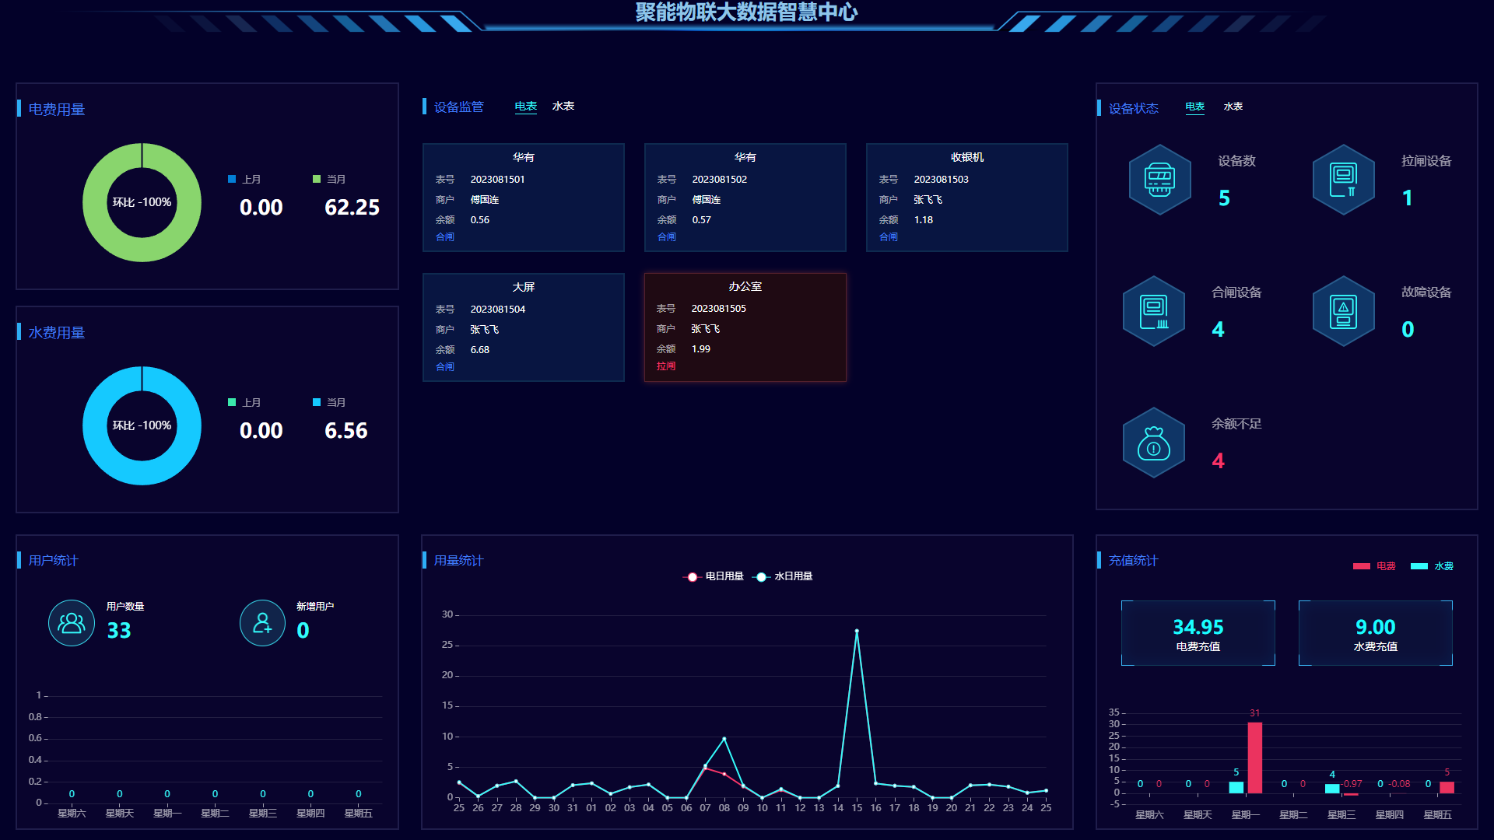The width and height of the screenshot is (1494, 840).
Task: Toggle 当月 legend in 电费用量 panel
Action: coord(329,180)
